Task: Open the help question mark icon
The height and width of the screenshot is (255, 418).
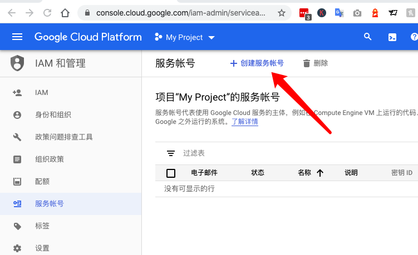Action: (414, 37)
